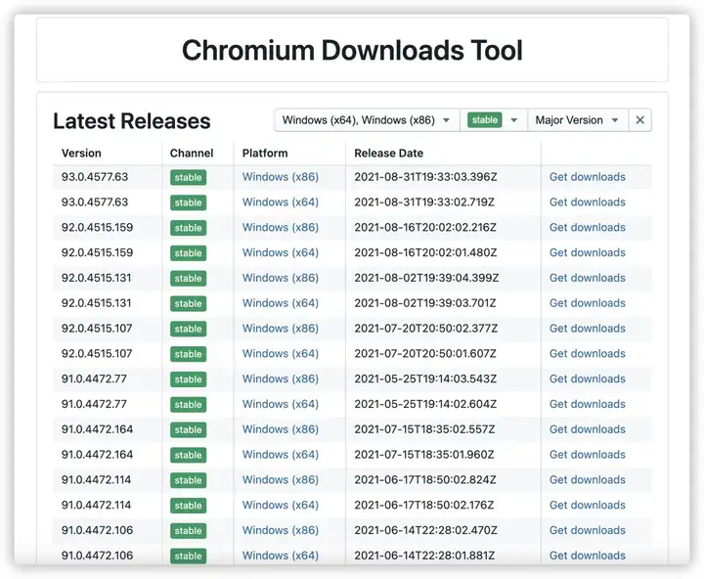Click the Release Date column header
The height and width of the screenshot is (579, 704).
point(389,154)
